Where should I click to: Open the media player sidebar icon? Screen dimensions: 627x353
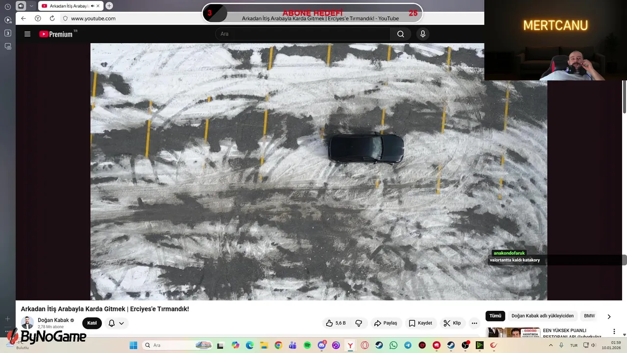[8, 20]
